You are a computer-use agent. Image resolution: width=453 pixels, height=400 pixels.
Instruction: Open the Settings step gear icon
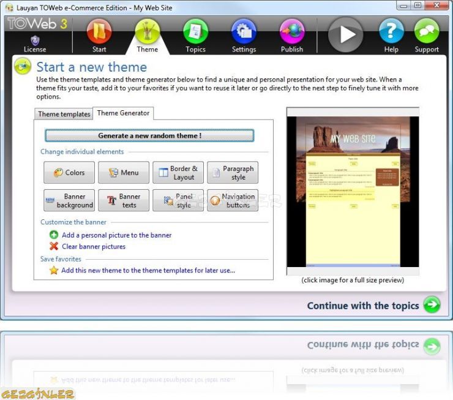pos(244,31)
